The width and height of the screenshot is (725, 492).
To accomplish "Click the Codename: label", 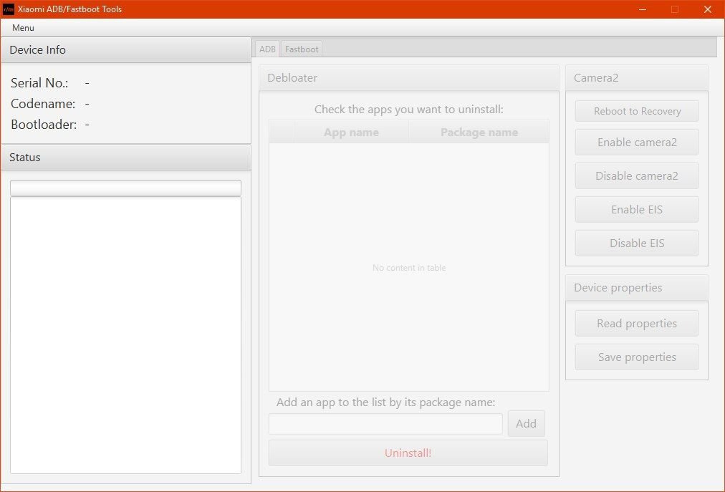I will (43, 104).
